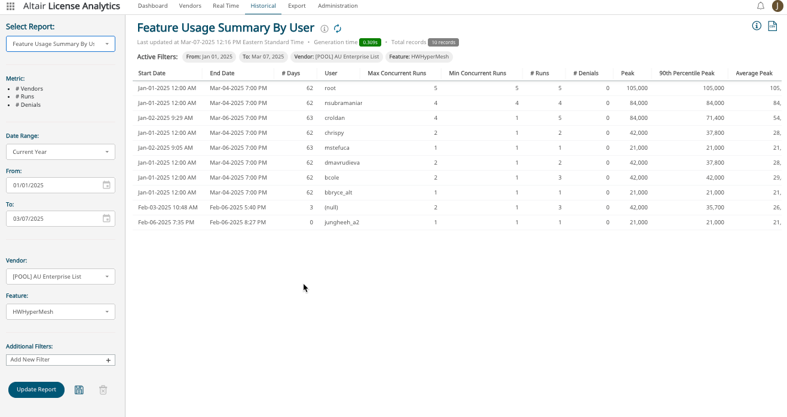The width and height of the screenshot is (787, 417).
Task: Open the From date calendar picker
Action: (x=106, y=185)
